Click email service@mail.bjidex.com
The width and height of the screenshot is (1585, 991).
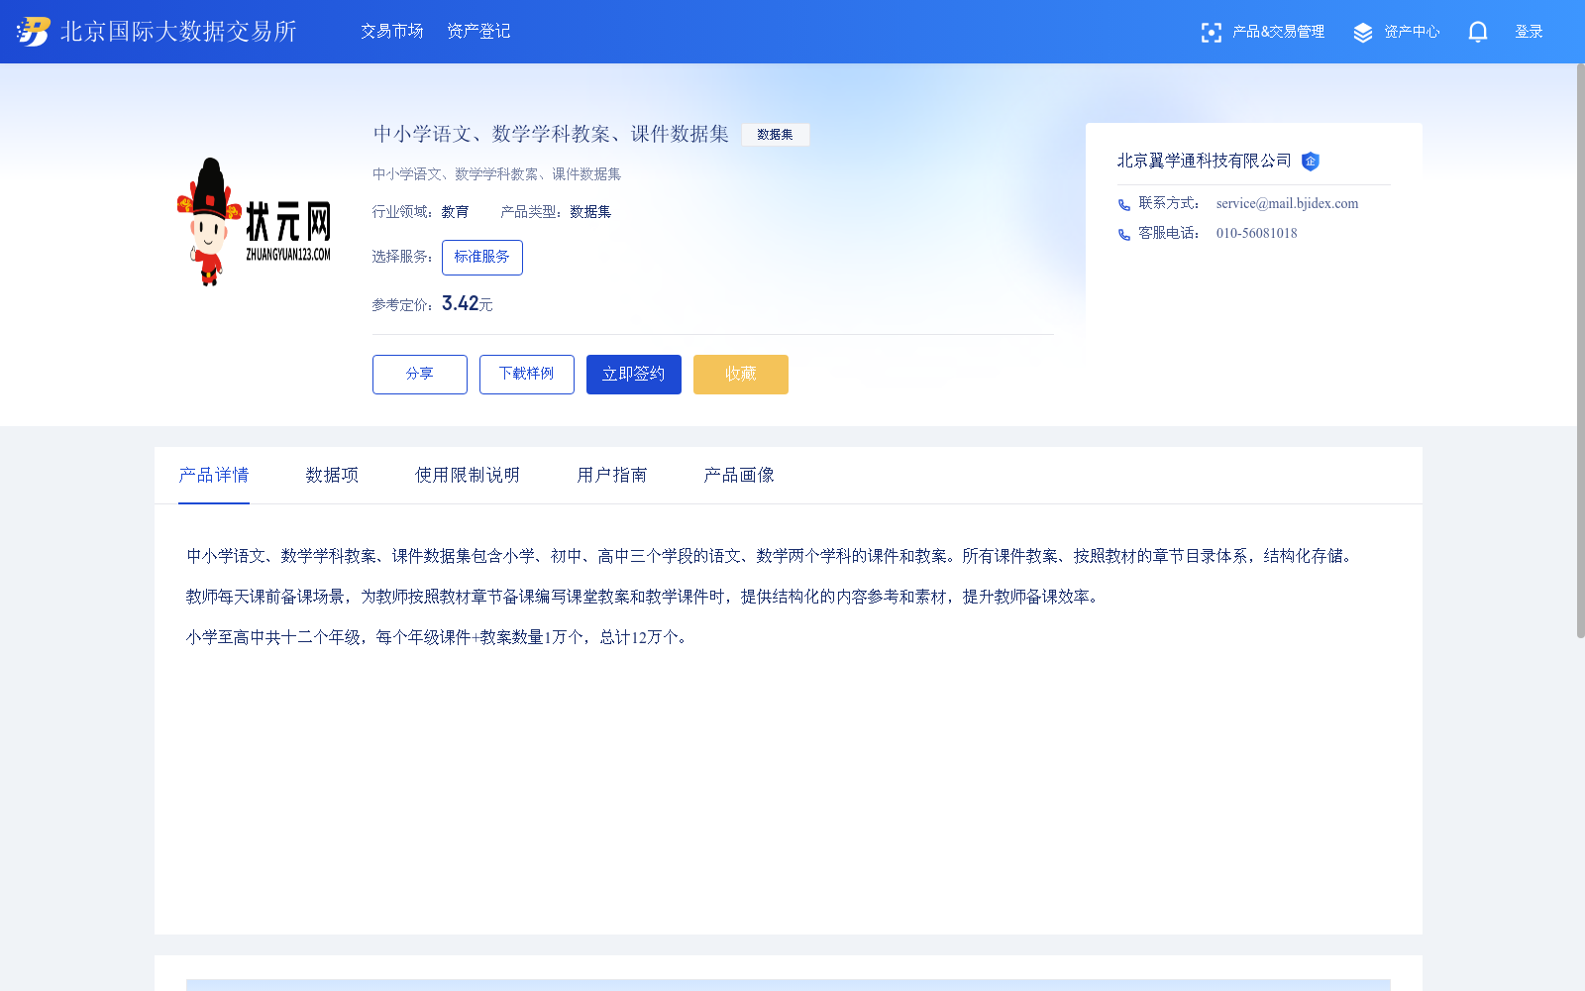1287,204
